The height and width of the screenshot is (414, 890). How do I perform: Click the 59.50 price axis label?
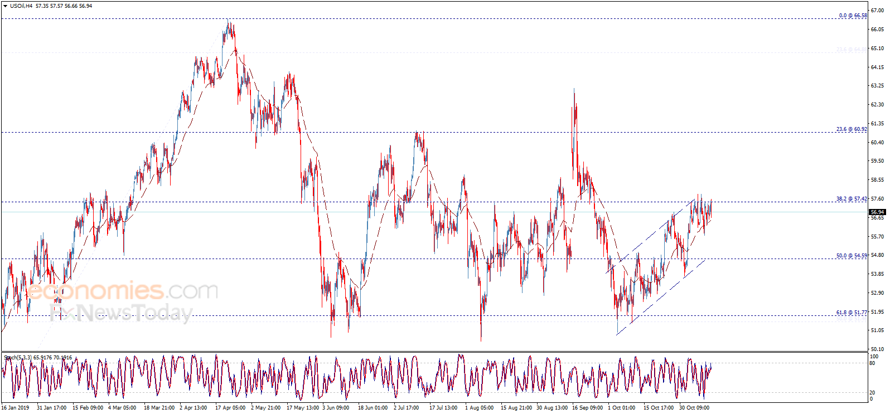[x=877, y=161]
